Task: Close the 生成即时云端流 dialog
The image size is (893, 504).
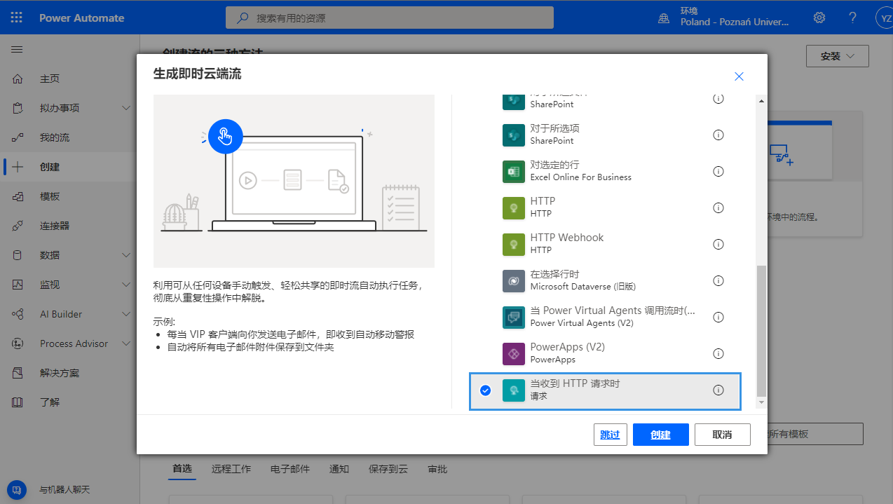Action: point(739,76)
